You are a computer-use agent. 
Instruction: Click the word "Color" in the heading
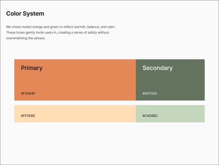pos(14,14)
